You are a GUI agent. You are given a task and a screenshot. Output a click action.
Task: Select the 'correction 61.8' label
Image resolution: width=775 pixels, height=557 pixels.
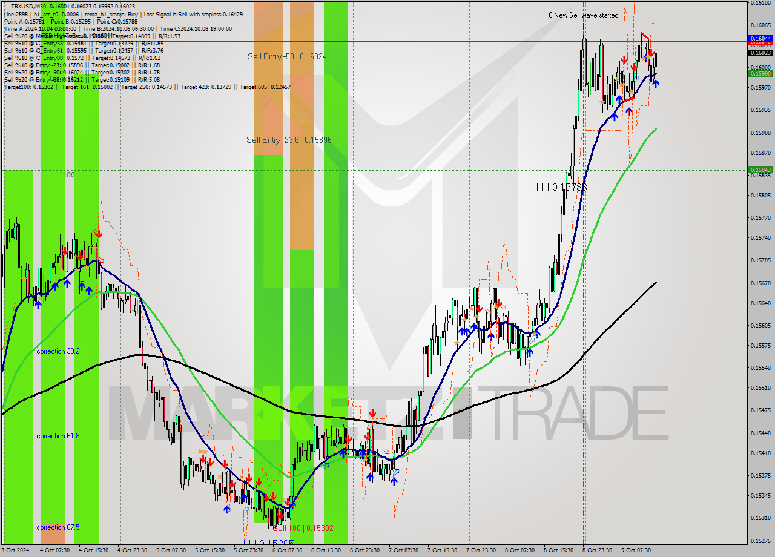coord(58,436)
